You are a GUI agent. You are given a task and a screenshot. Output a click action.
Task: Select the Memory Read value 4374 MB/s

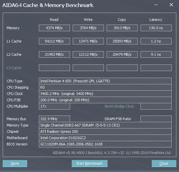click(54, 28)
